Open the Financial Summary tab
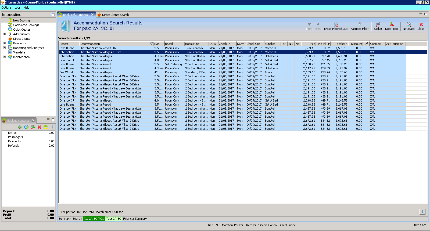430x231 pixels. [x=135, y=219]
